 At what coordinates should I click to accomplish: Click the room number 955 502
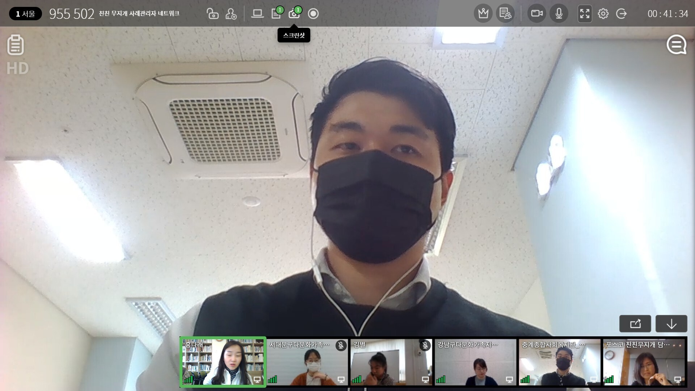(x=72, y=14)
